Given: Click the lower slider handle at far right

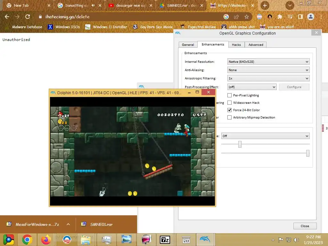Looking at the screenshot, I should pos(308,153).
